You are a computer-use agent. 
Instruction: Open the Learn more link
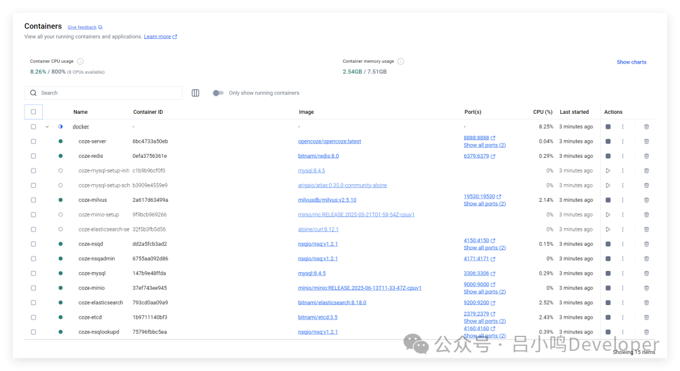pyautogui.click(x=161, y=37)
